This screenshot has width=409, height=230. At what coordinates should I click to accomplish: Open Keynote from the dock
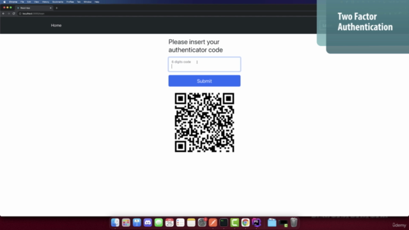click(137, 222)
